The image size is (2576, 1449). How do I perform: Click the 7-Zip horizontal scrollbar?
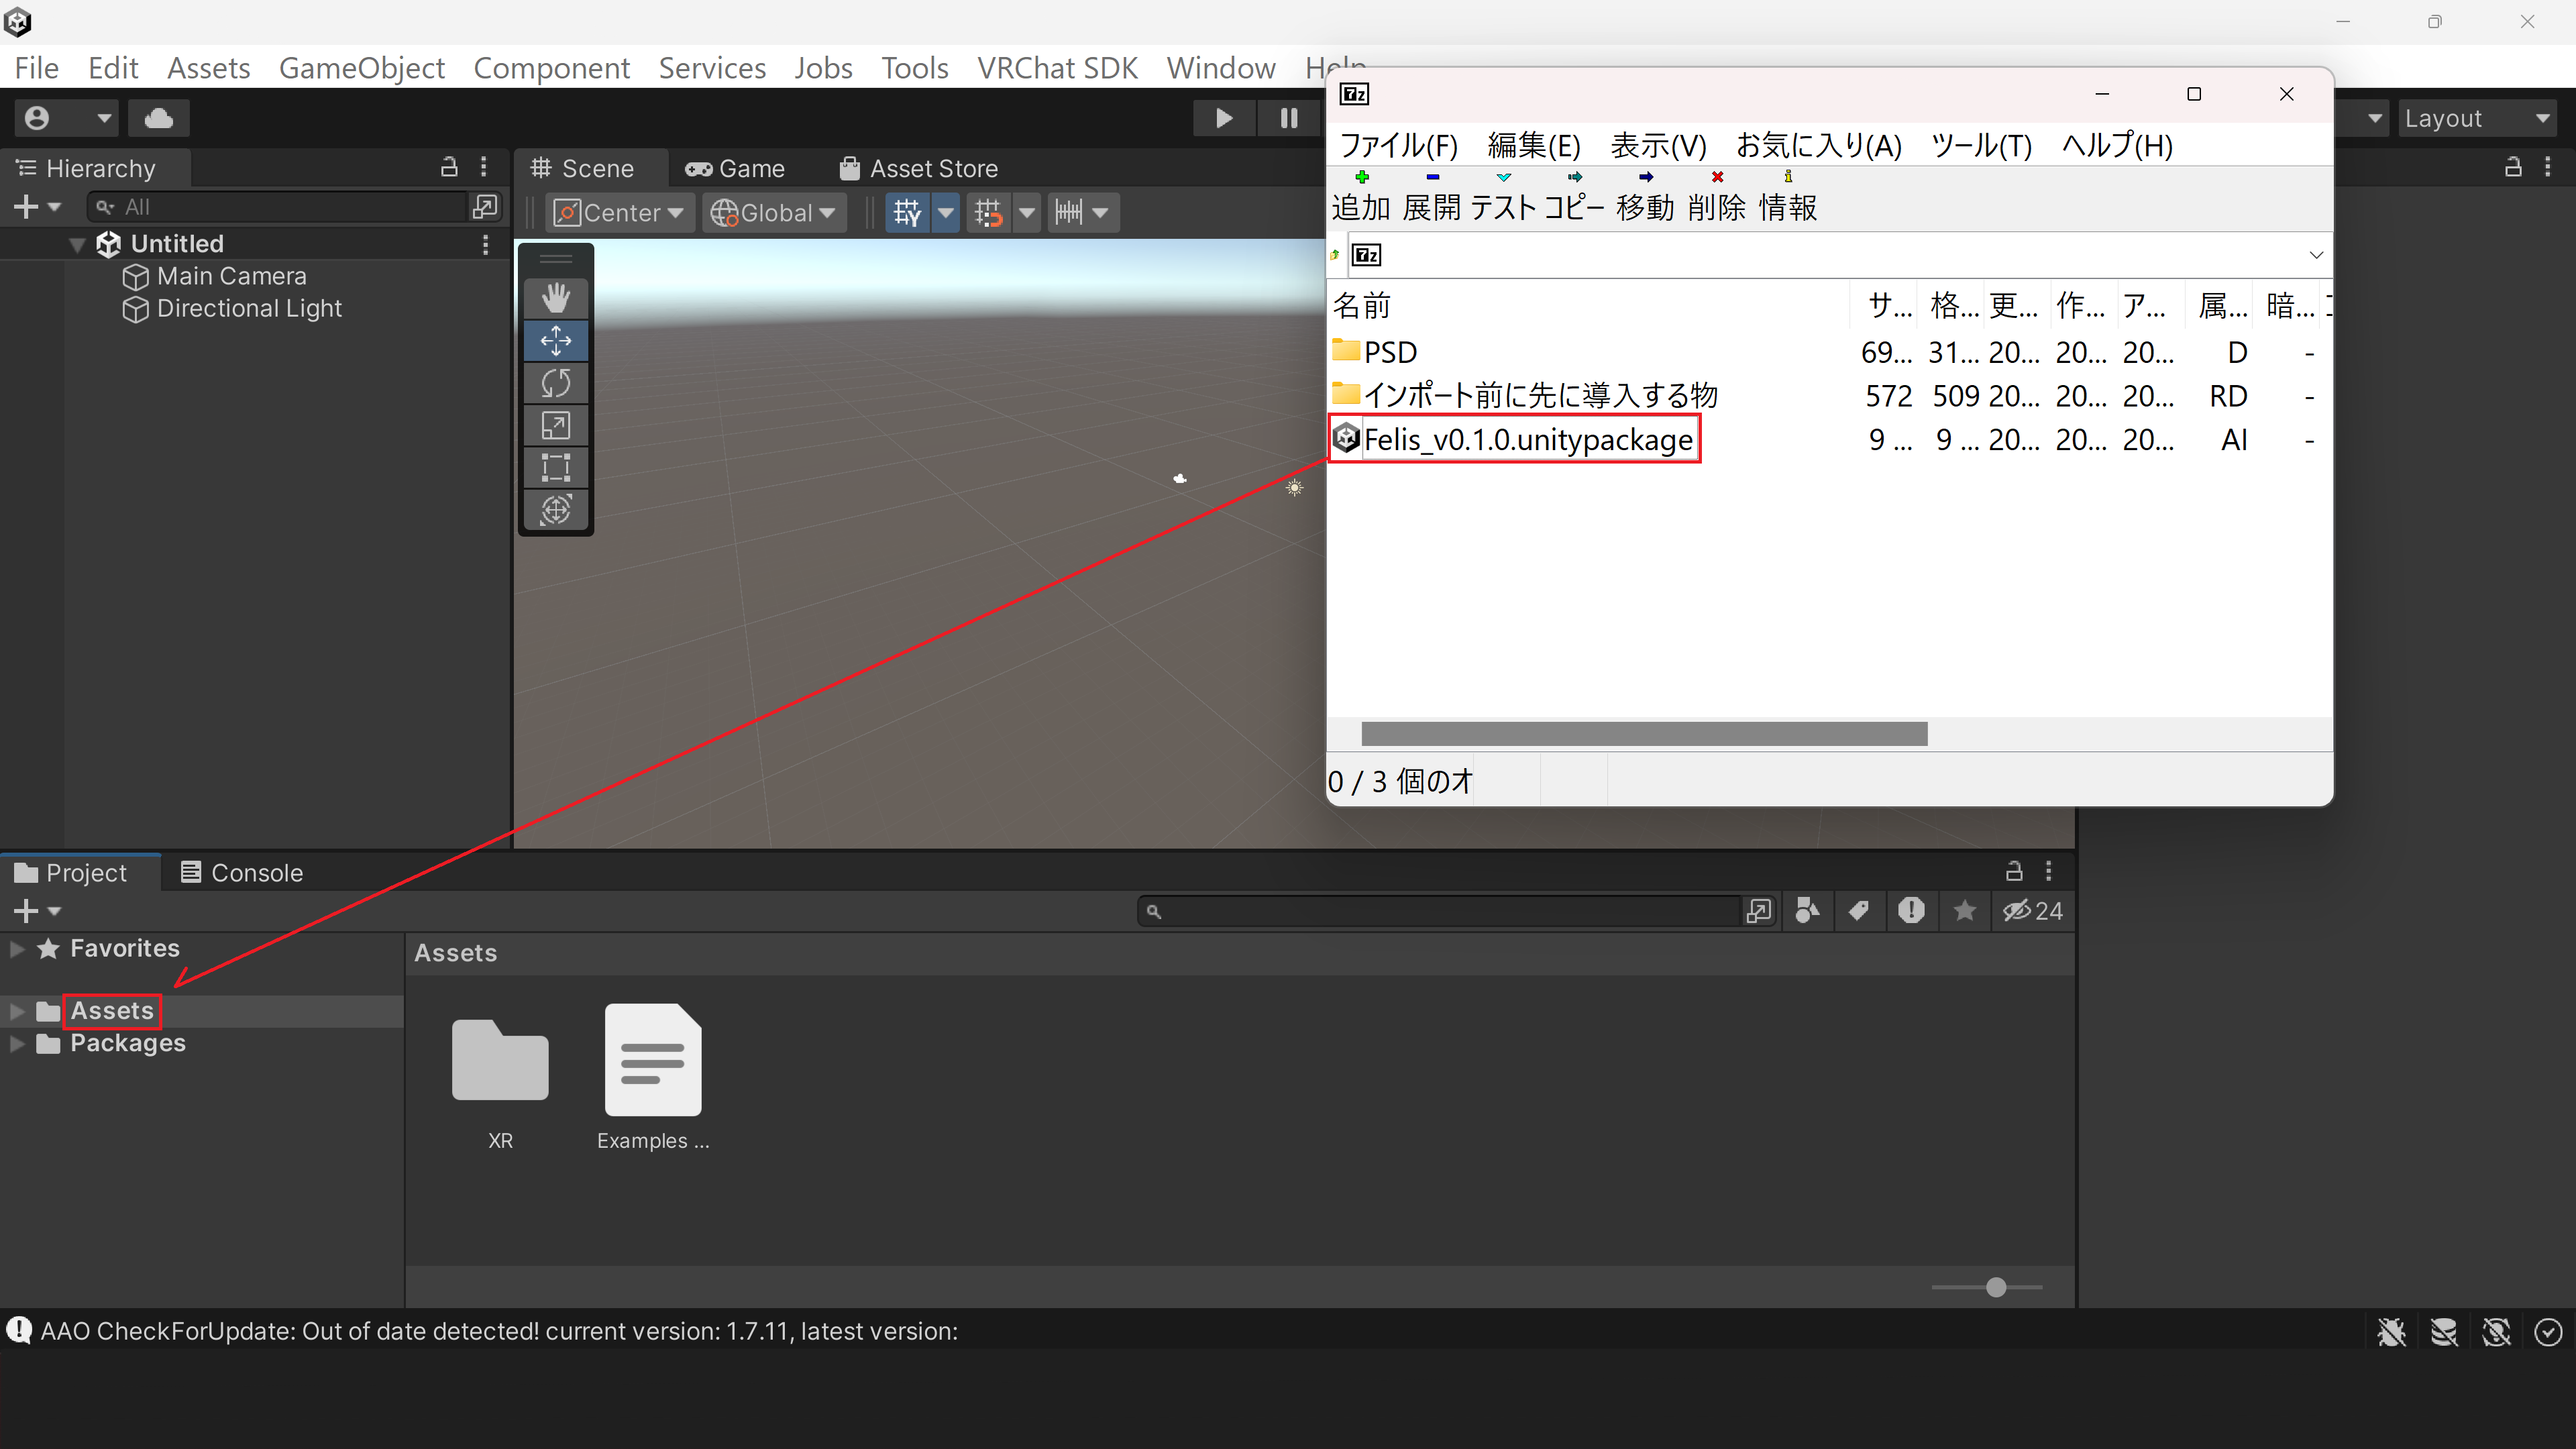click(1644, 733)
